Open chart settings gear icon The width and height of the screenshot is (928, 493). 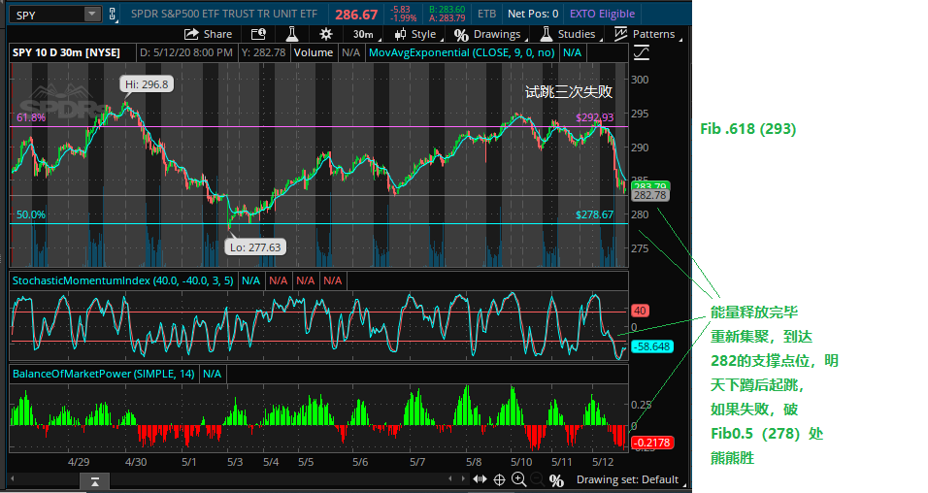click(325, 34)
